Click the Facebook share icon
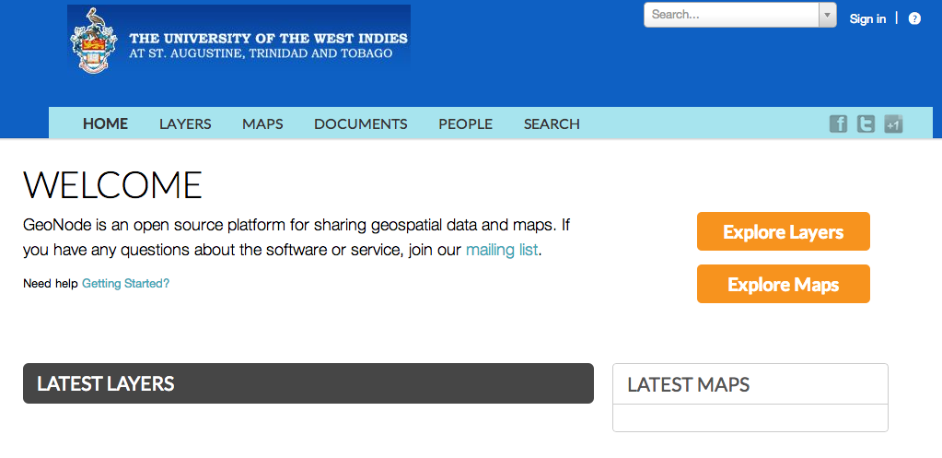Screen dimensions: 942x458 point(838,123)
